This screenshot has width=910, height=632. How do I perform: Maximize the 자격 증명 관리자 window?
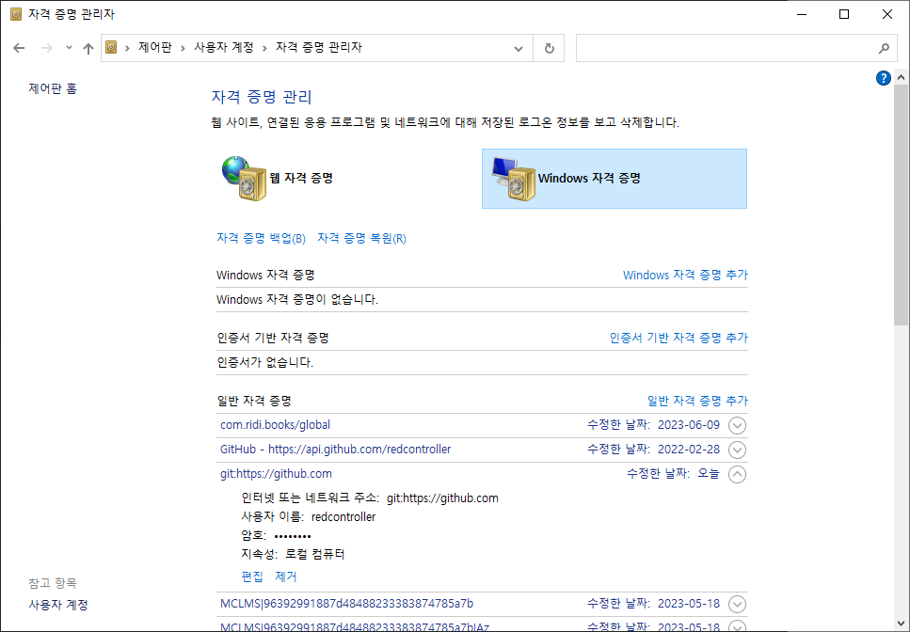coord(844,14)
